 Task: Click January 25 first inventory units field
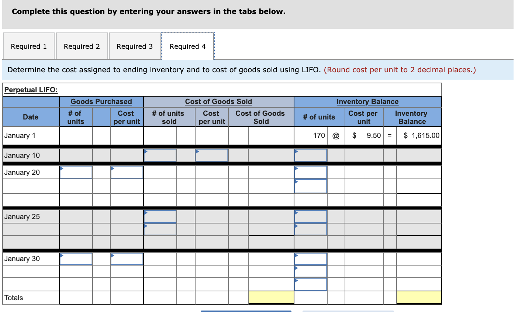(311, 216)
